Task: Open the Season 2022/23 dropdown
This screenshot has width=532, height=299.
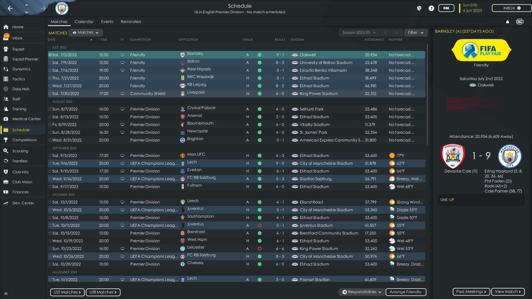Action: pos(360,32)
